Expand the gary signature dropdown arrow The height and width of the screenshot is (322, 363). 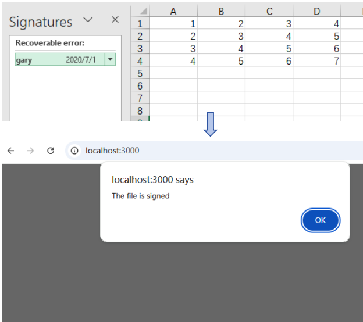pos(110,59)
